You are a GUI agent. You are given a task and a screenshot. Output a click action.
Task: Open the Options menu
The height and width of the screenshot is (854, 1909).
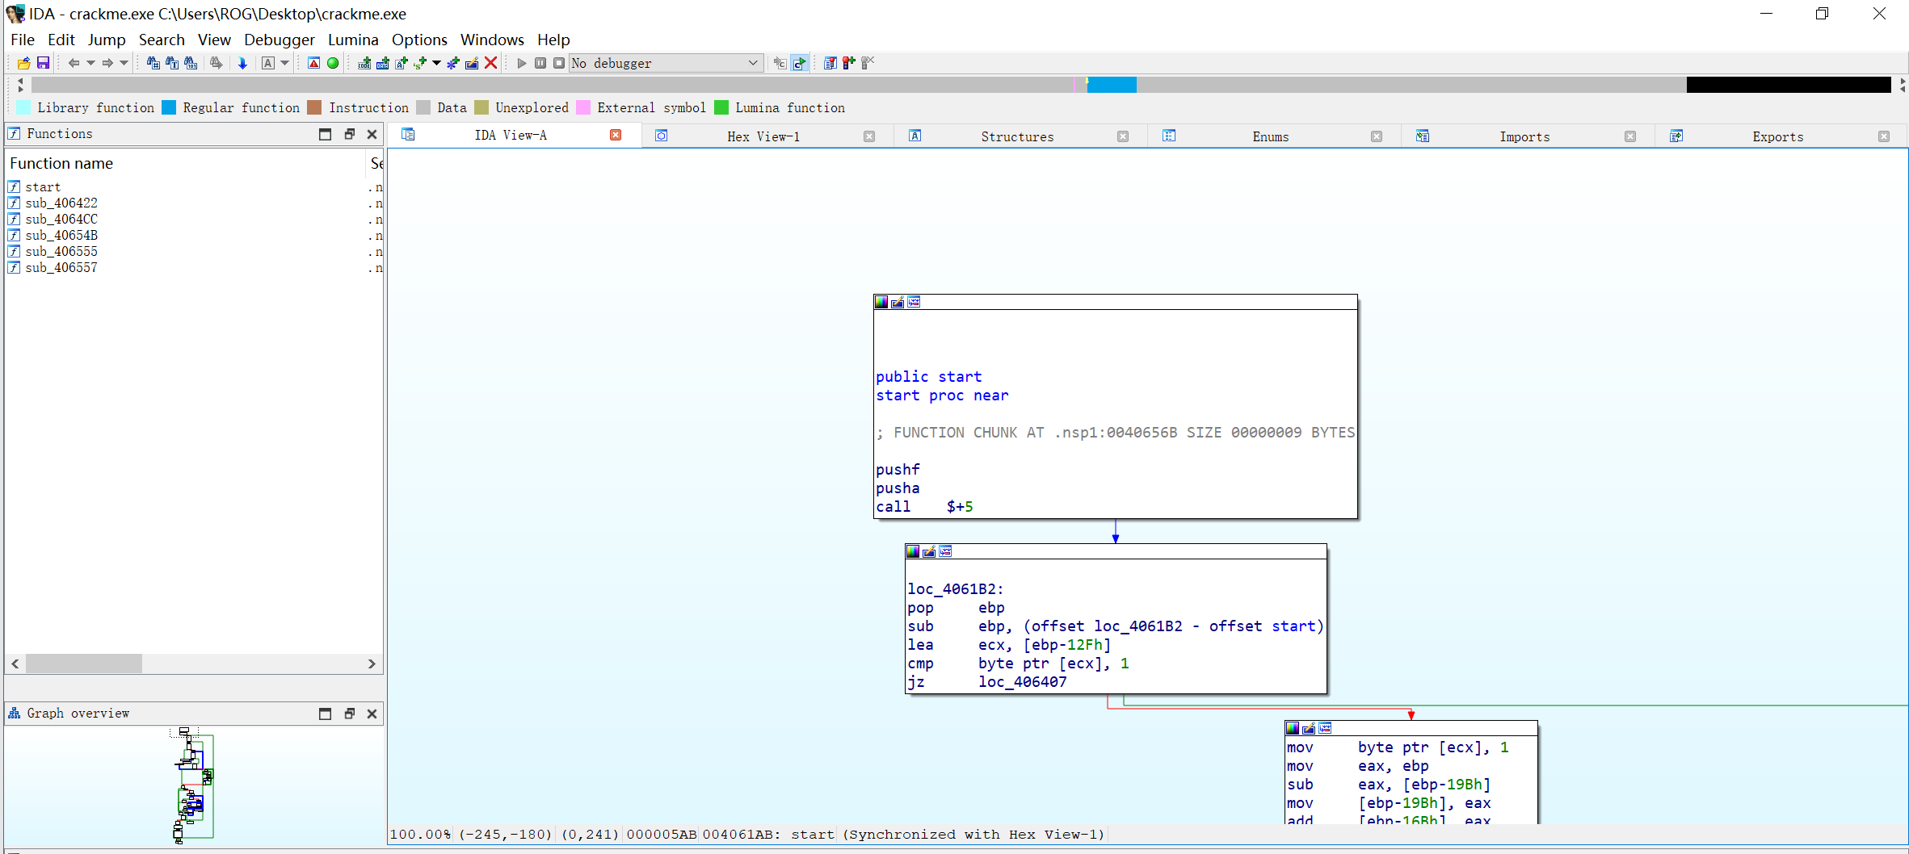(419, 40)
